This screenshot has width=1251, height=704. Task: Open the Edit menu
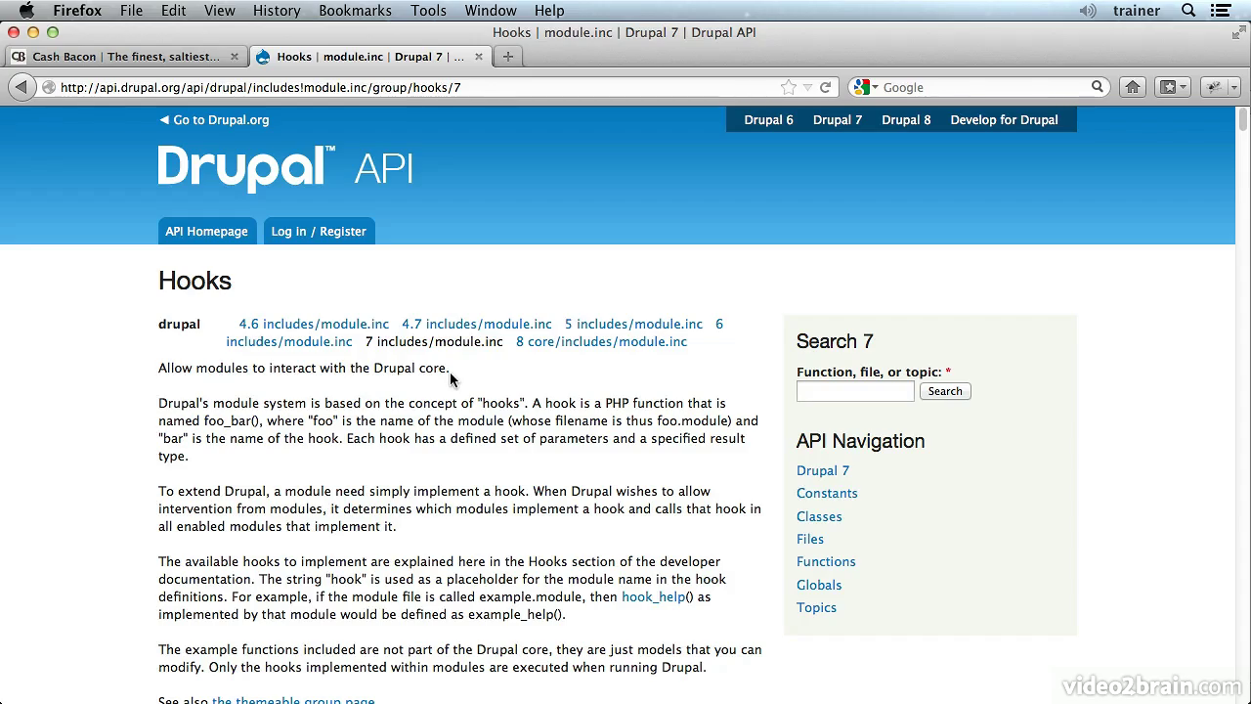[x=174, y=11]
